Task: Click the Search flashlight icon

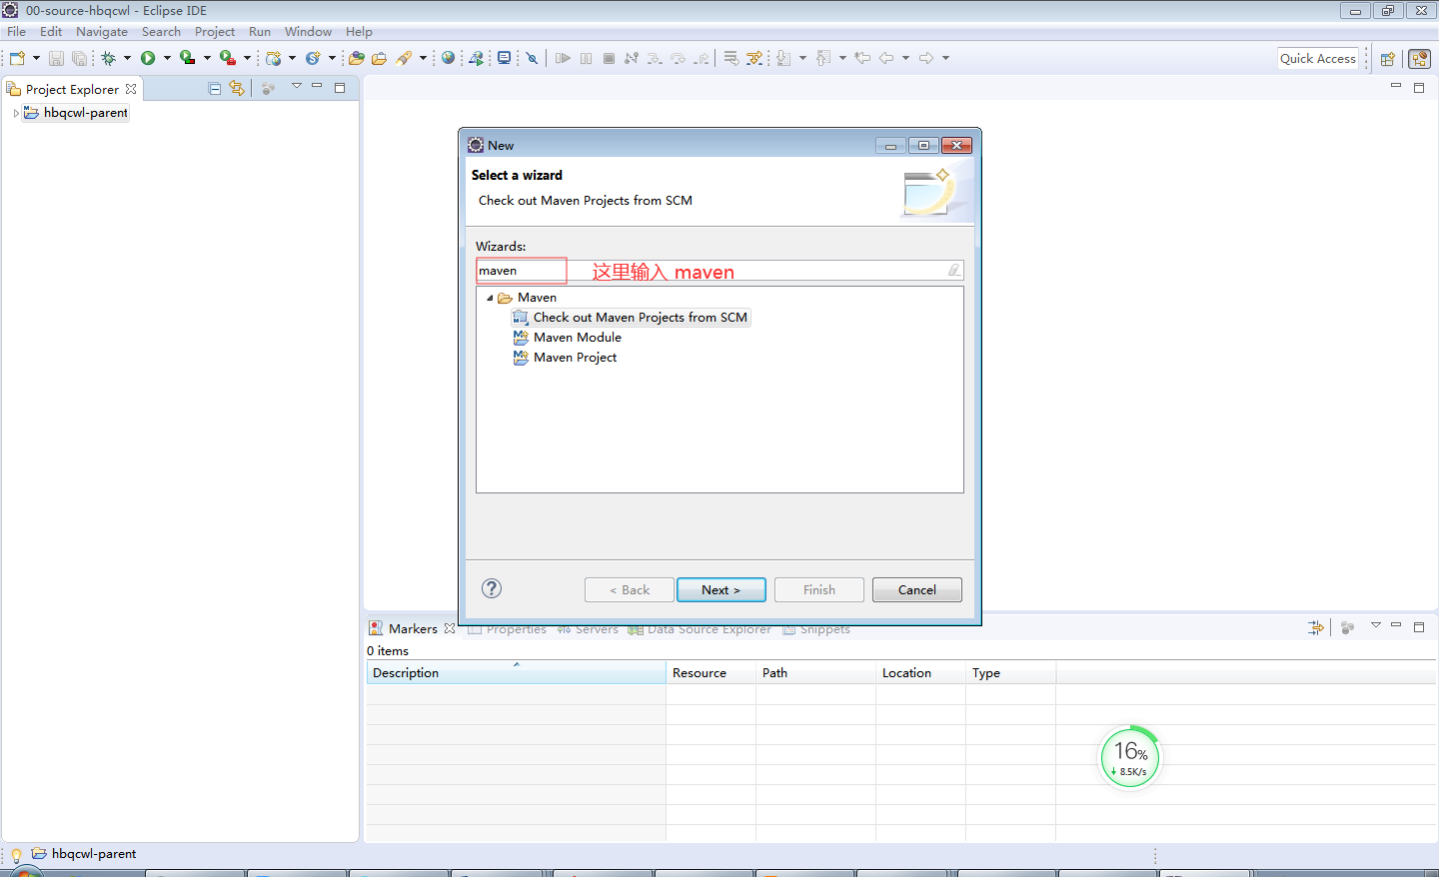Action: click(404, 58)
